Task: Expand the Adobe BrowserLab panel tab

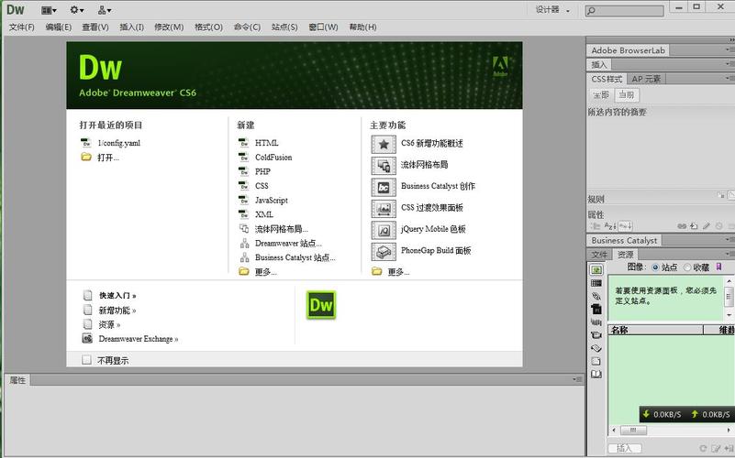Action: click(629, 50)
